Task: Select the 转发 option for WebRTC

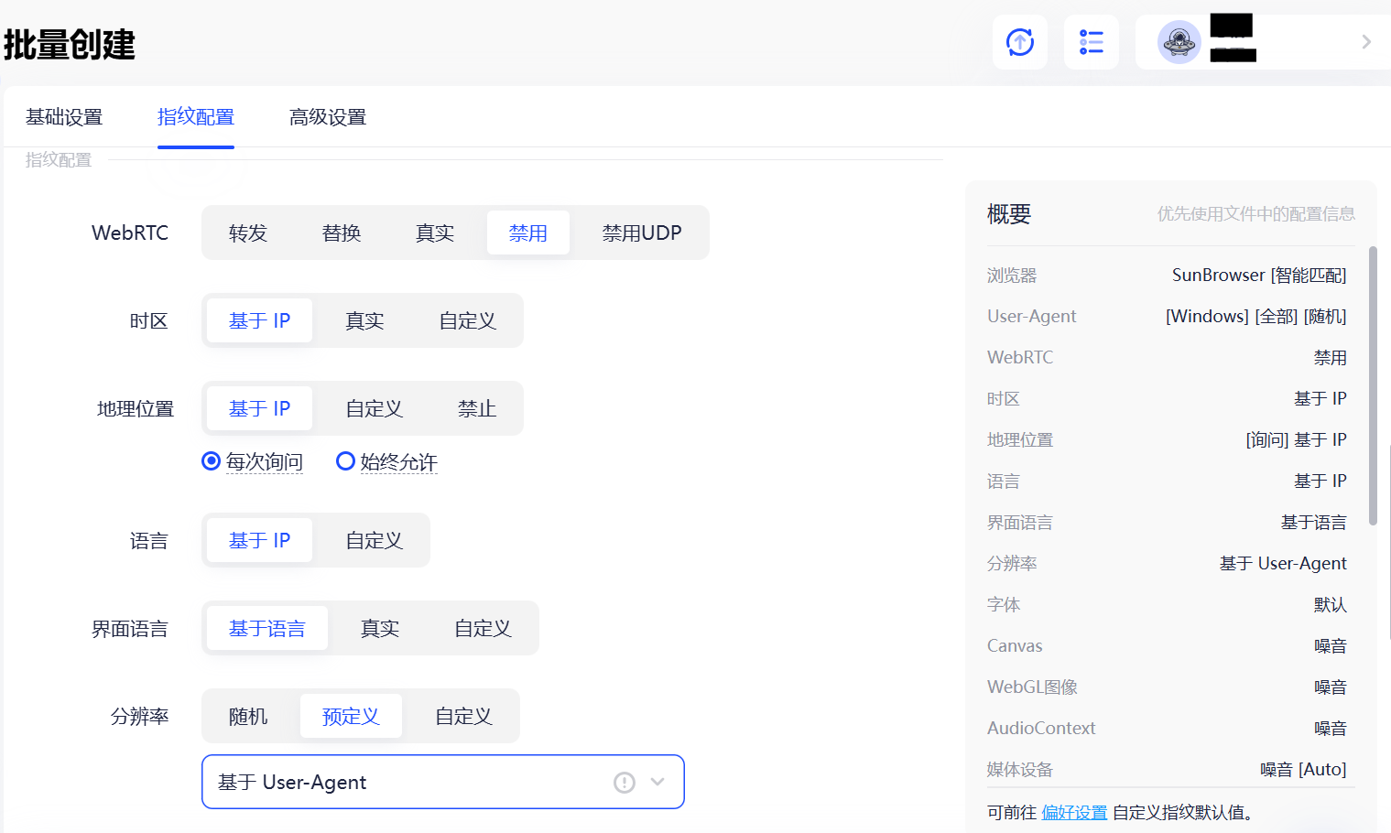Action: click(247, 233)
